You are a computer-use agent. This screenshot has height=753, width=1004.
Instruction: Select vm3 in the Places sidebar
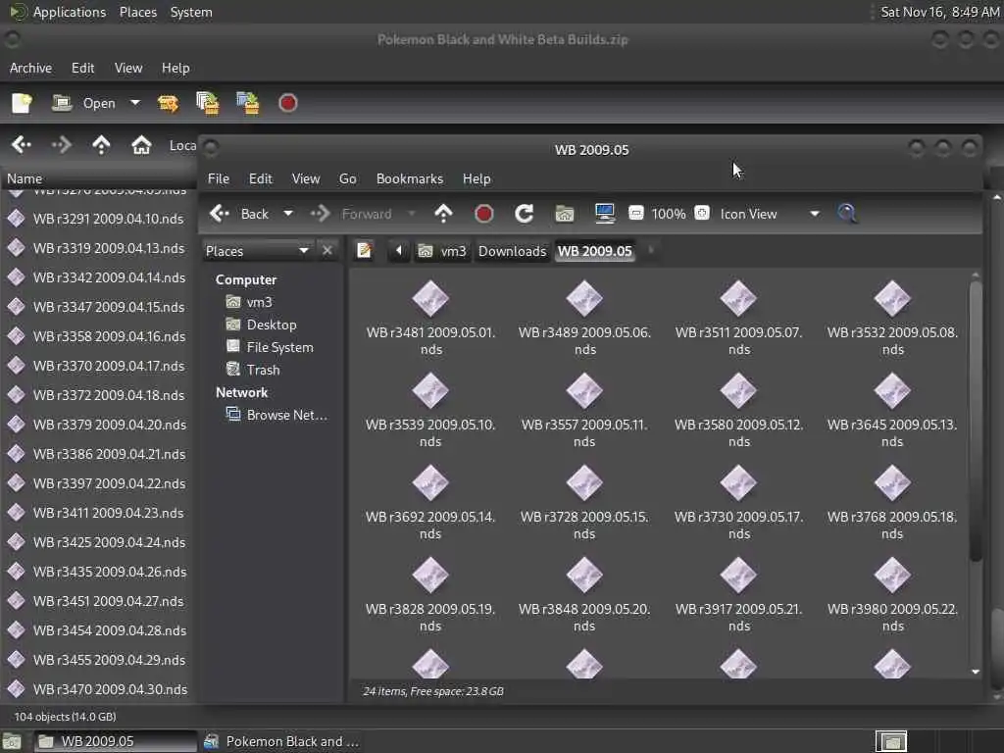(250, 302)
